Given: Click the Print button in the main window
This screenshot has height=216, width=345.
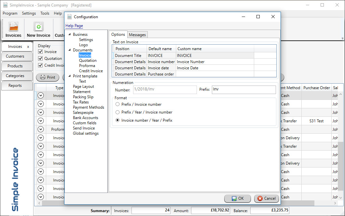Looking at the screenshot, I should [x=48, y=77].
